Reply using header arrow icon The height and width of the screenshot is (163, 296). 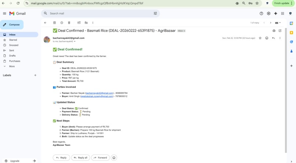[x=273, y=38]
